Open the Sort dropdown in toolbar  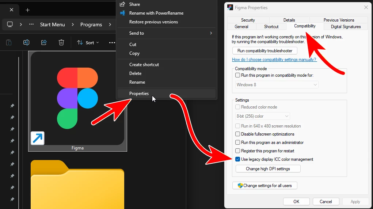coord(88,43)
